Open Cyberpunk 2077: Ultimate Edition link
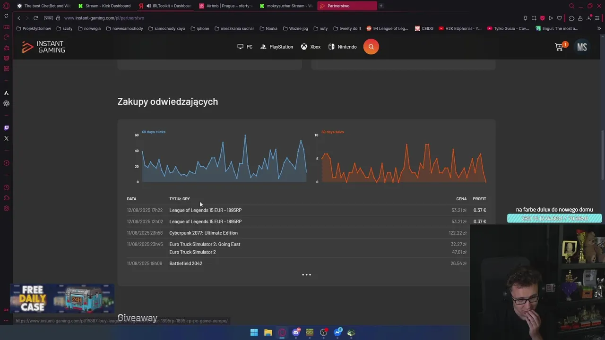 pos(203,233)
